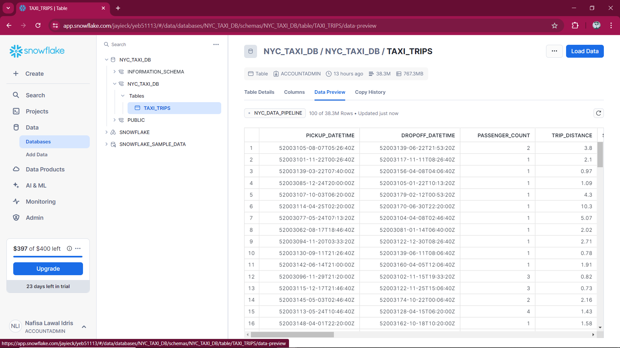This screenshot has height=348, width=620.
Task: Click the table scroll right arrow
Action: [593, 335]
